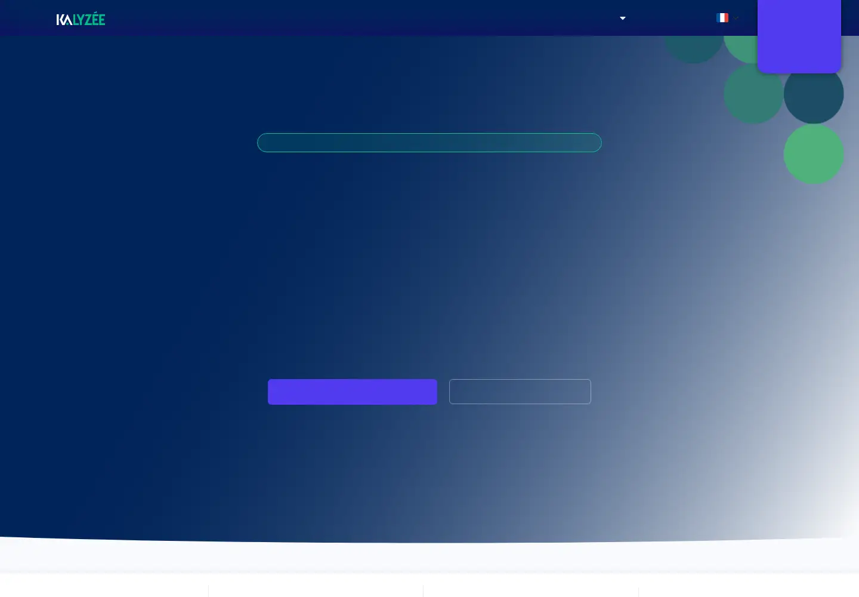Click the teal-bordered pill banner

pos(429,143)
